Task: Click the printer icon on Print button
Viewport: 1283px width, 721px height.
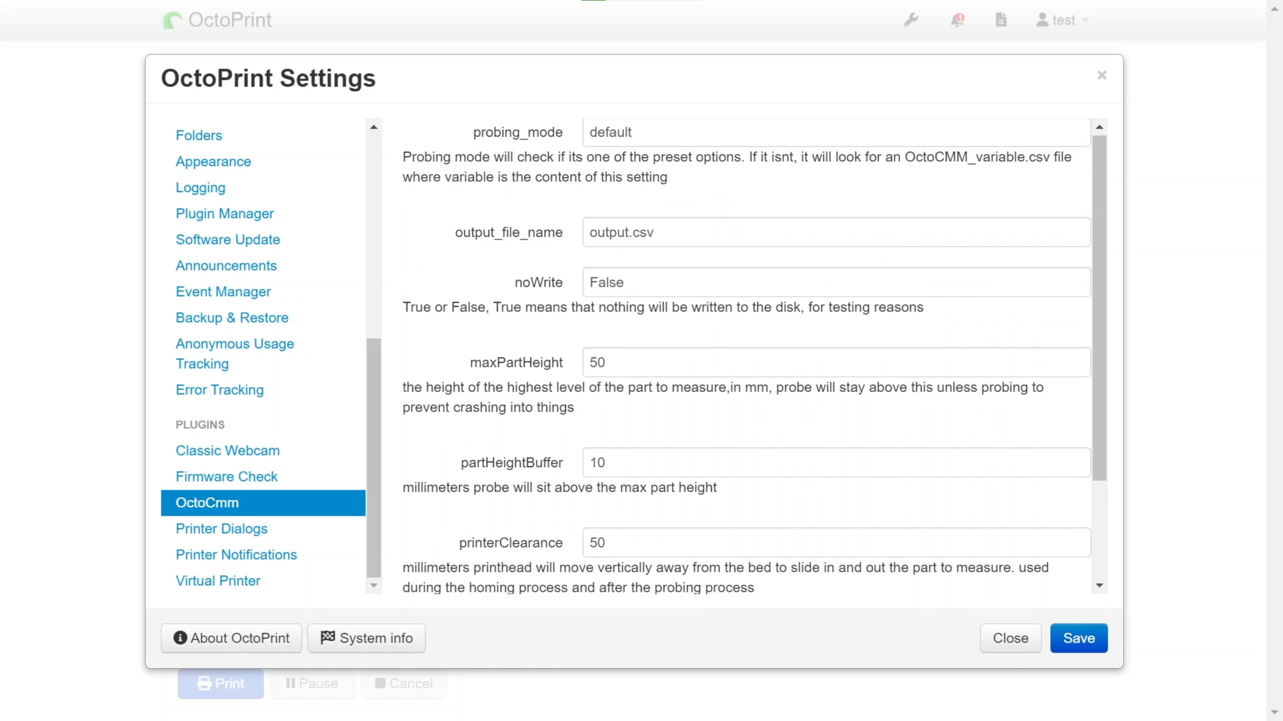Action: [204, 683]
